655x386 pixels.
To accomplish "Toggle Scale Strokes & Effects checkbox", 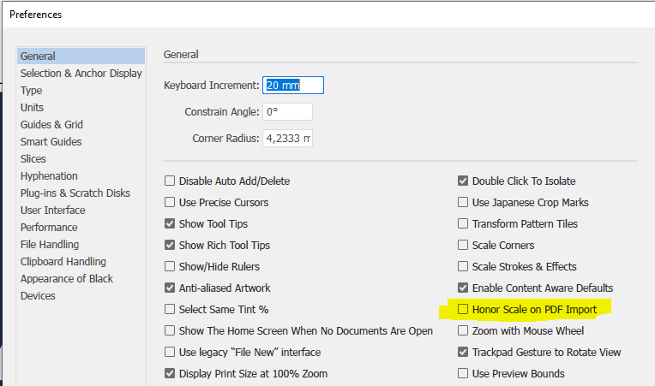I will (464, 266).
